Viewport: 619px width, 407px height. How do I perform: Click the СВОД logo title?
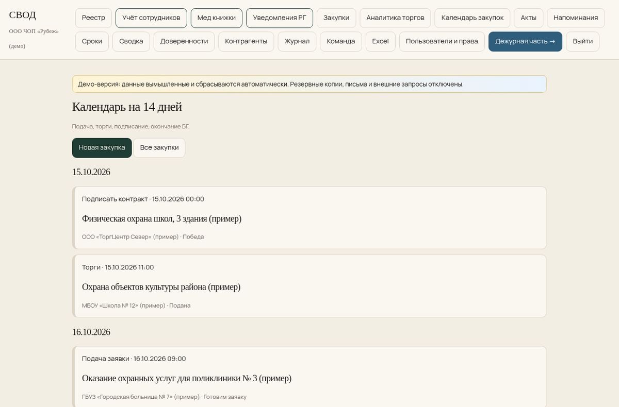point(23,15)
